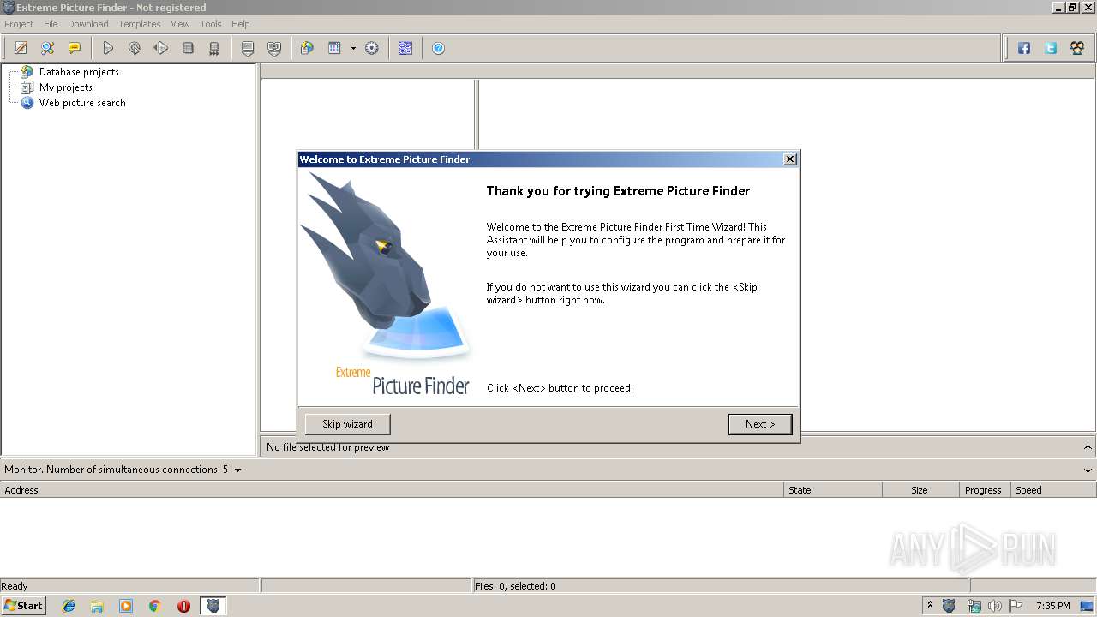Click the Speed column header
The width and height of the screenshot is (1097, 617).
[x=1053, y=490]
